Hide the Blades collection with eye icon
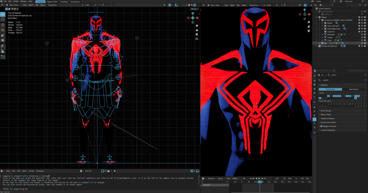 pyautogui.click(x=362, y=23)
